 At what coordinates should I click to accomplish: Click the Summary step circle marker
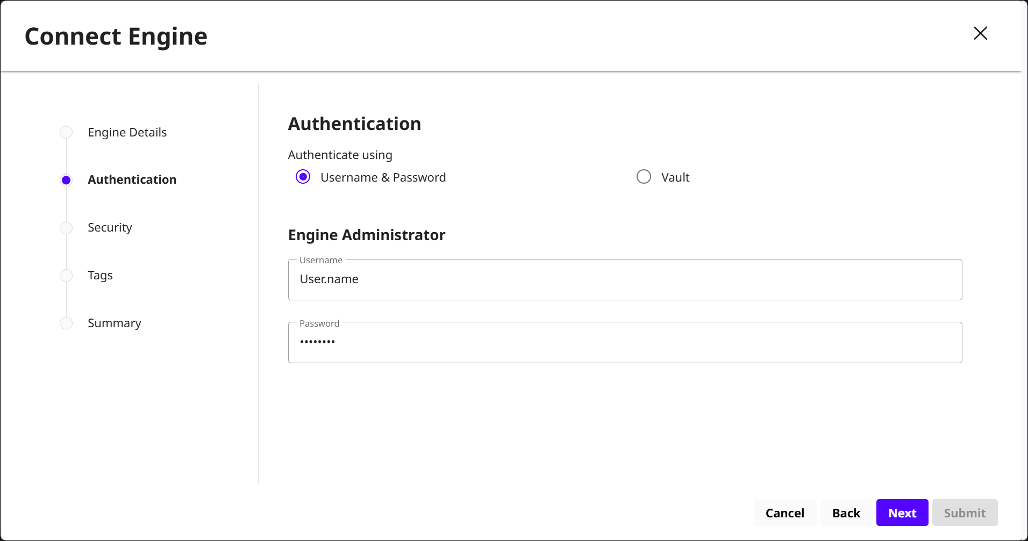click(x=66, y=323)
